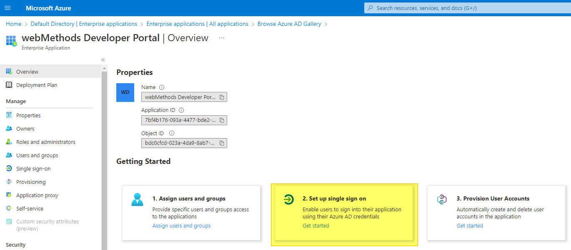Click the enterprise application icon beside page title
The height and width of the screenshot is (250, 571).
[11, 41]
